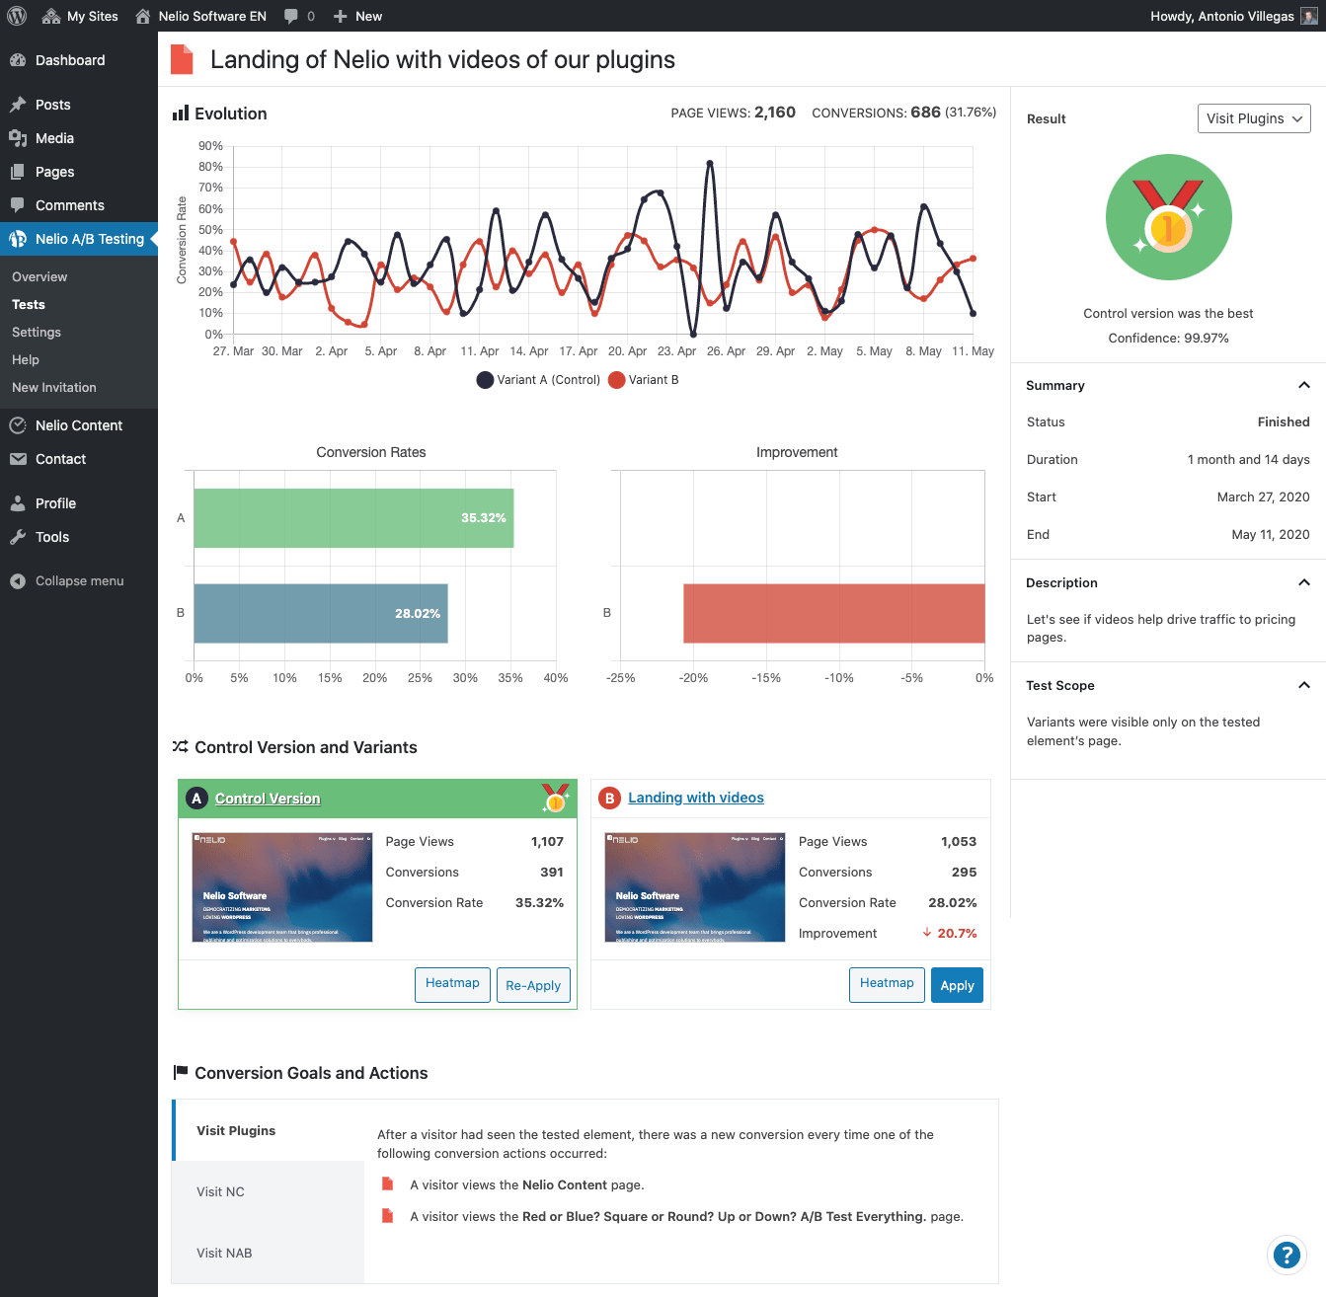Toggle Variant B legend item
This screenshot has height=1297, width=1326.
(644, 380)
